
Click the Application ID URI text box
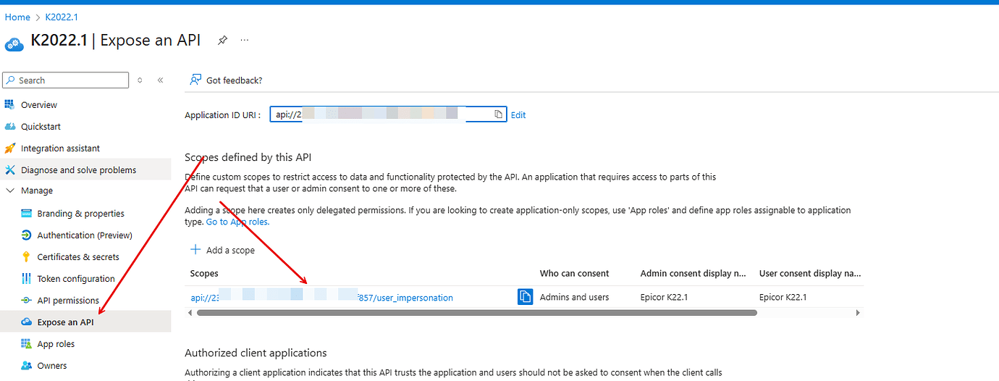(388, 114)
